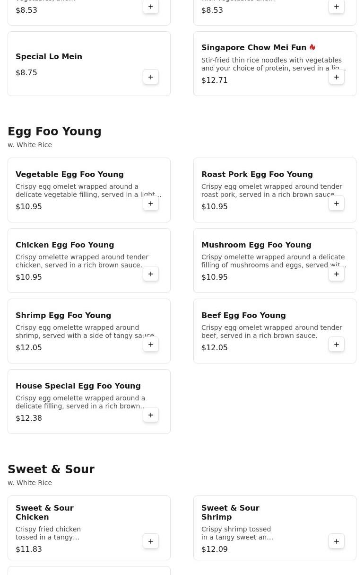364x575 pixels.
Task: Add Singapore Chow Mei Fun to order
Action: [x=337, y=77]
